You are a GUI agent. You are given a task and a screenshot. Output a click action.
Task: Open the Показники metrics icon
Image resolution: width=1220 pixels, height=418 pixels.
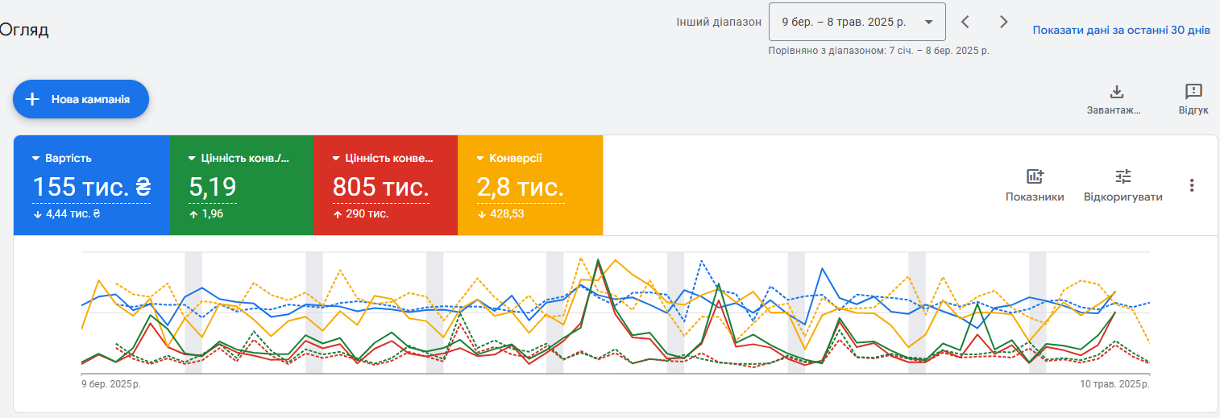[x=1035, y=176]
